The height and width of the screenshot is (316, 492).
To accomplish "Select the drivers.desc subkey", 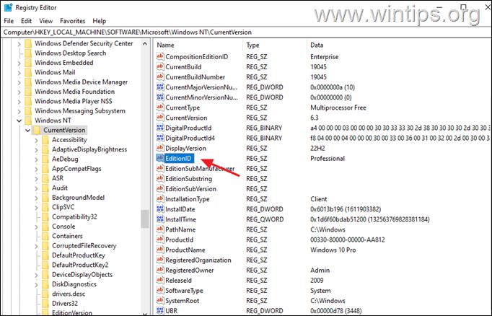I will 69,294.
